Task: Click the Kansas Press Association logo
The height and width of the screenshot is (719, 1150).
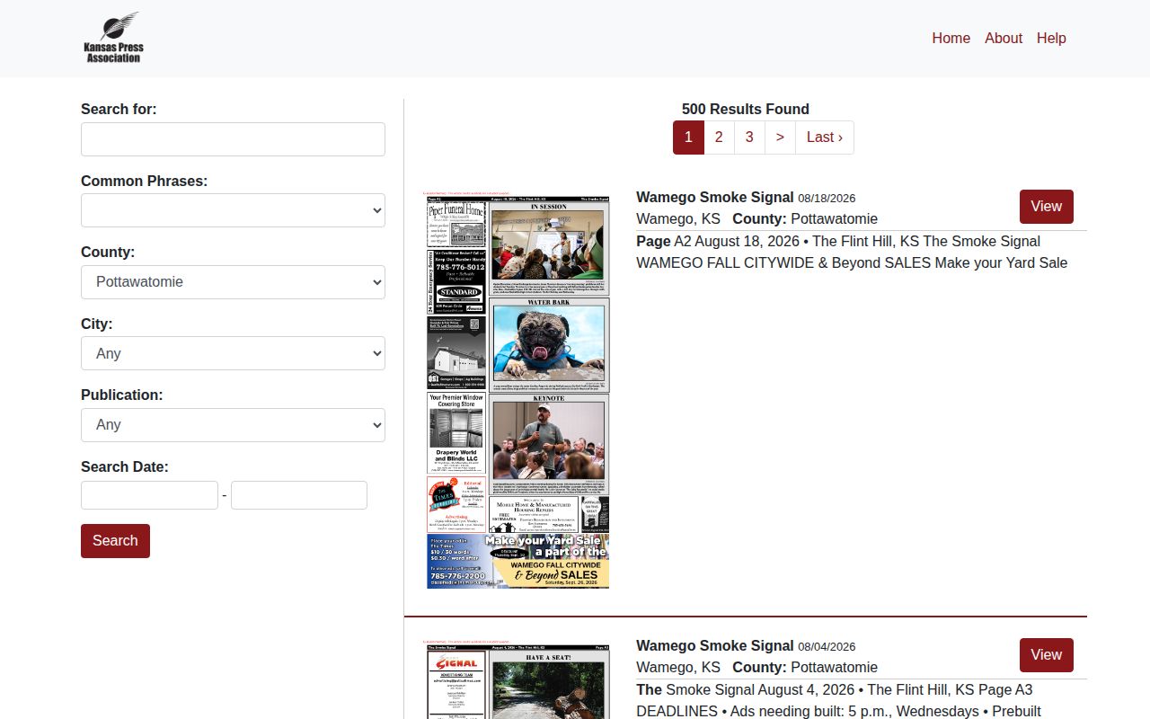Action: pyautogui.click(x=113, y=38)
